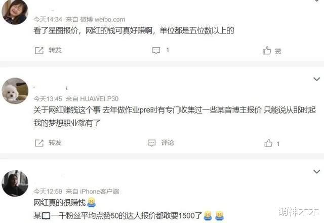This screenshot has height=223, width=324.
Task: Click the repost icon on the 14:34 post
Action: [x=39, y=50]
